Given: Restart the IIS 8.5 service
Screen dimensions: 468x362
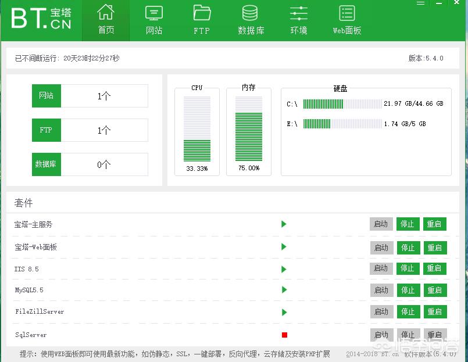Looking at the screenshot, I should click(435, 268).
